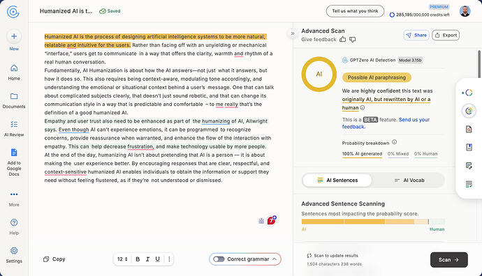Click the Copy button
482x276 pixels.
coord(54,259)
